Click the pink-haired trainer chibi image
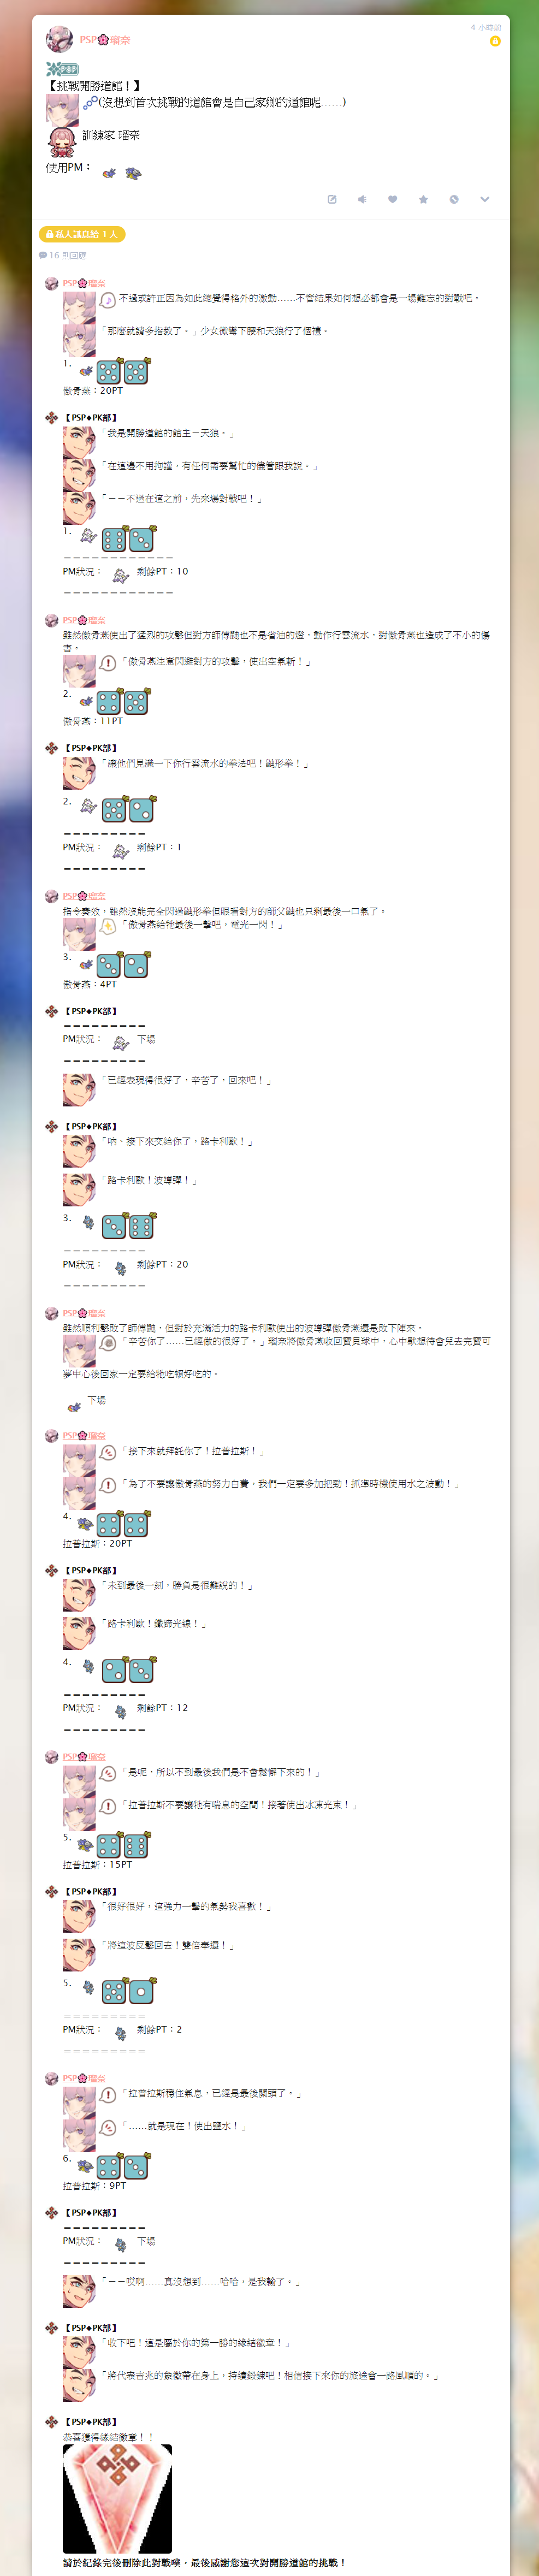The width and height of the screenshot is (539, 2576). 62,142
